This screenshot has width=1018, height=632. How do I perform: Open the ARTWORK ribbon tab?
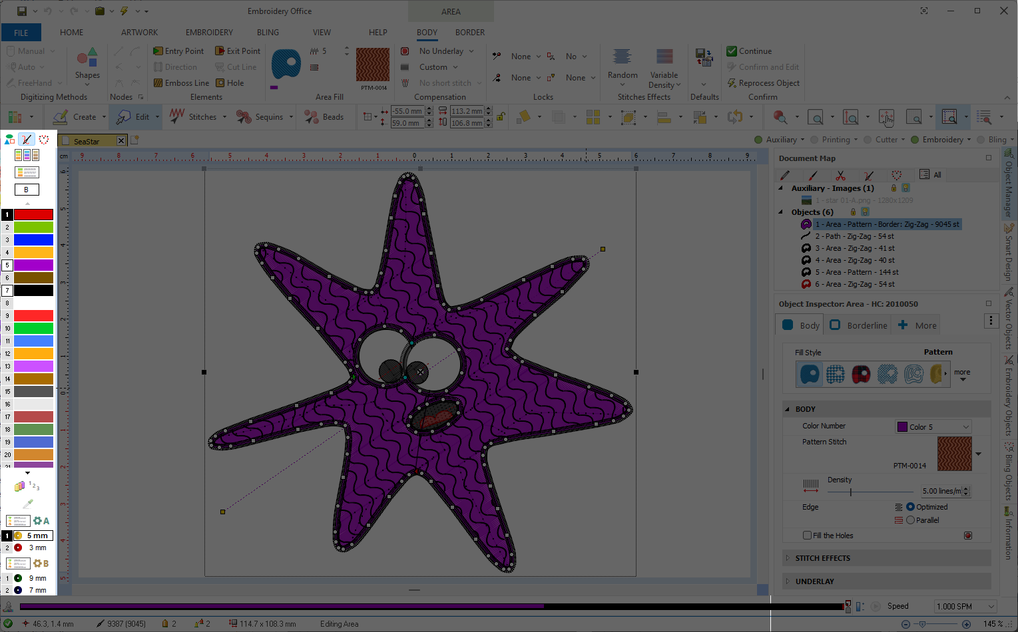(139, 33)
